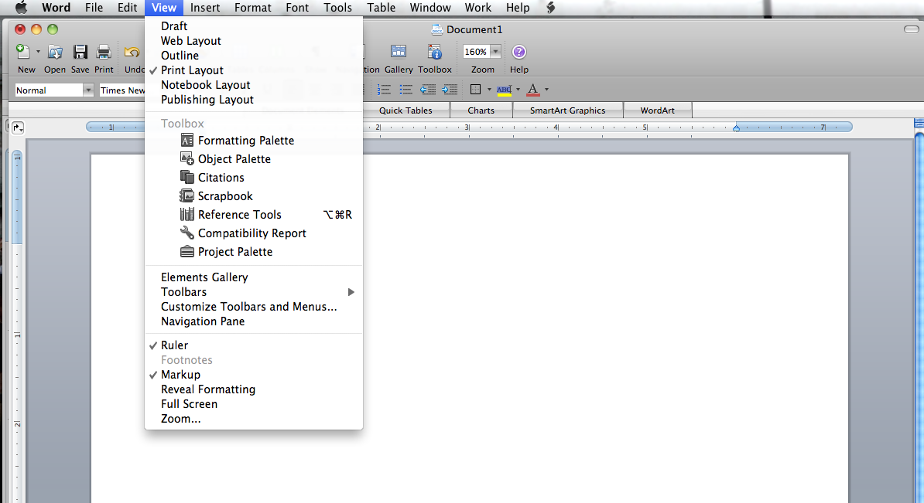Open the Insert menu
The image size is (924, 503).
(205, 8)
